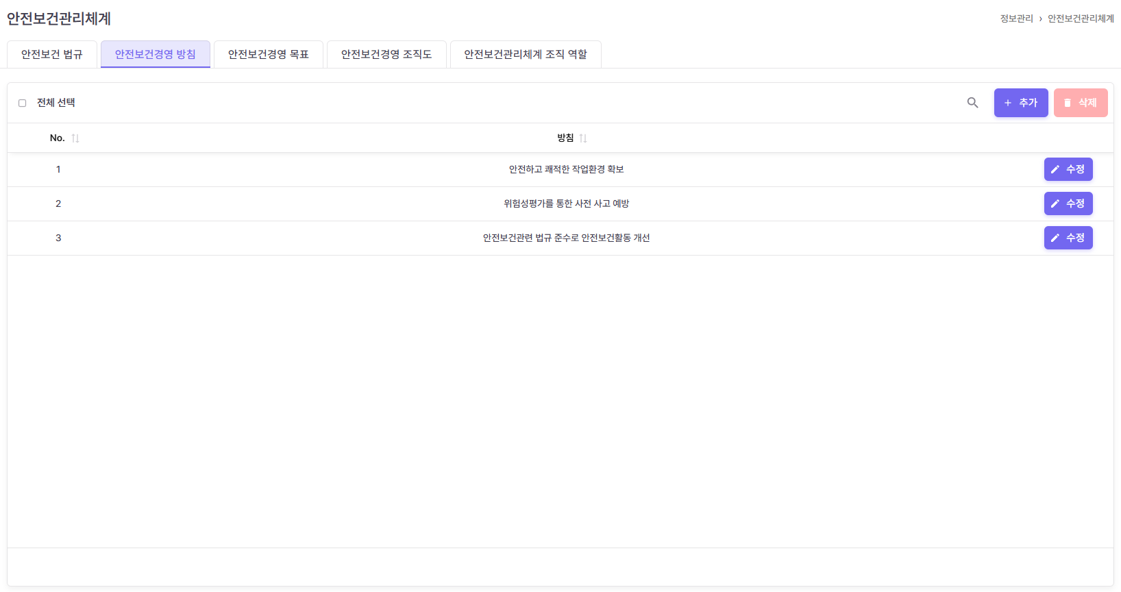1121x592 pixels.
Task: Open the 안전보건경영 목표 tab
Action: coord(269,55)
